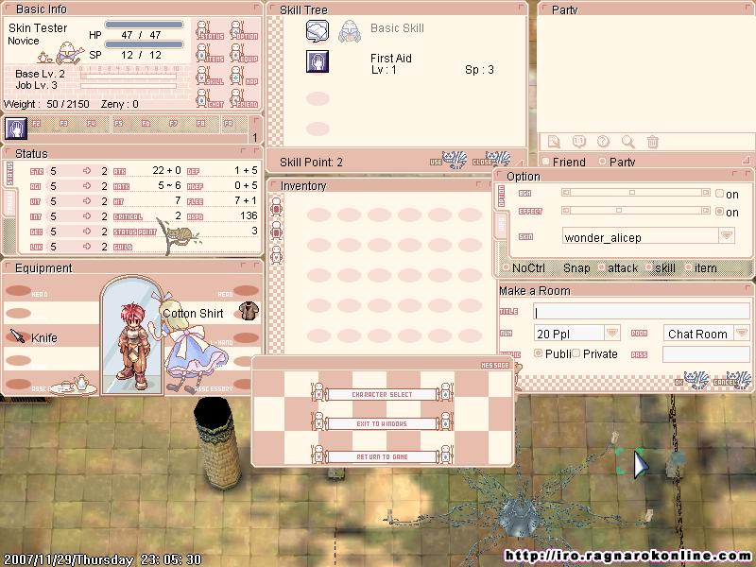Open the CHAT shortcut in Basic Info
Screen dimensions: 756x567
pyautogui.click(x=210, y=98)
